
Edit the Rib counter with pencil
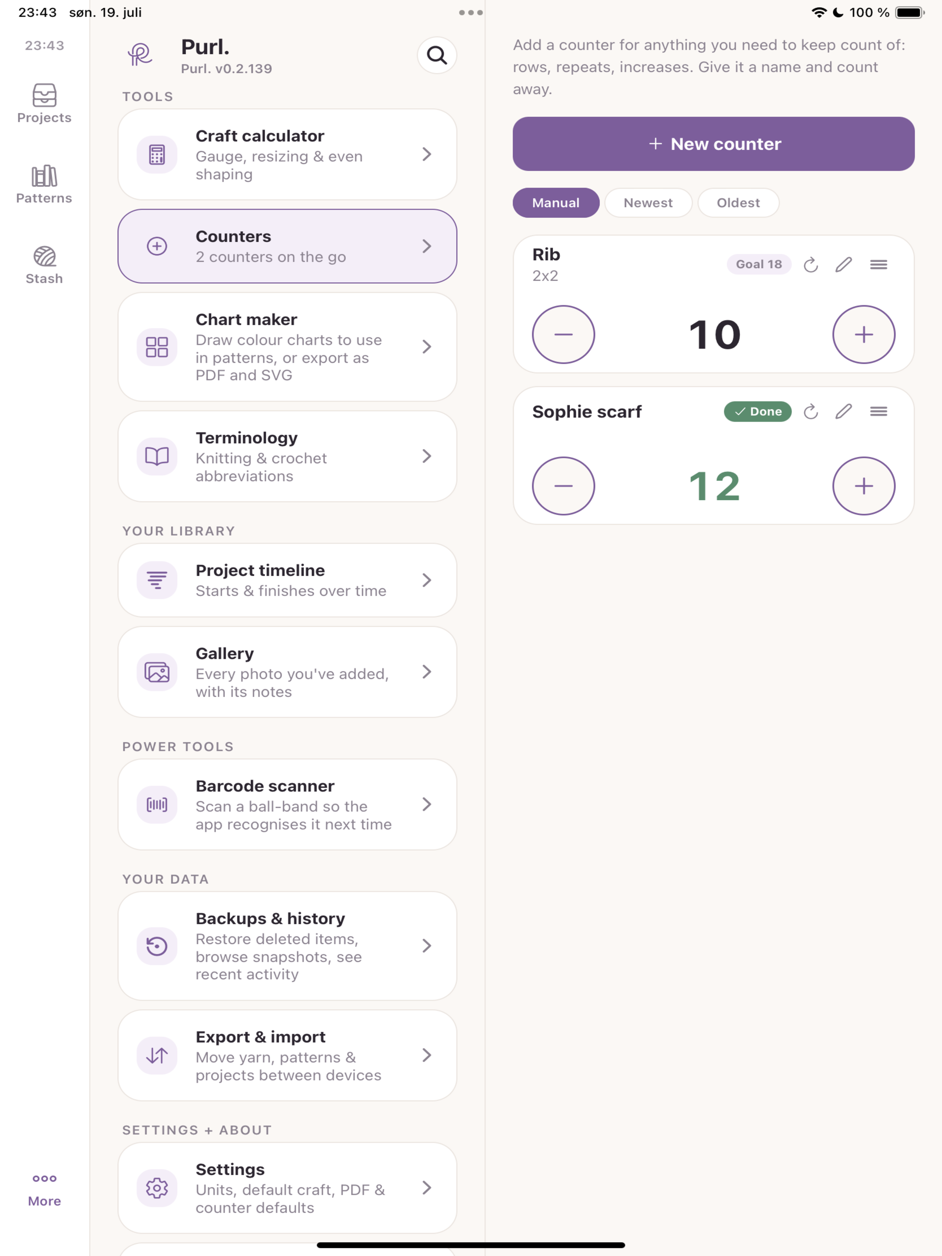click(x=844, y=265)
